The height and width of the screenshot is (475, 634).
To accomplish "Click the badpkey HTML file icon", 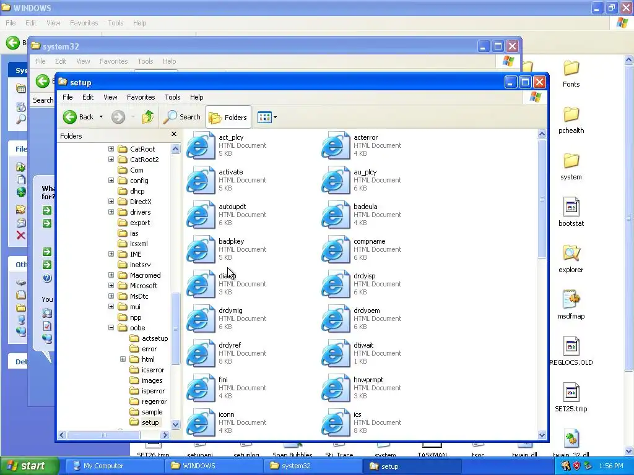I will click(201, 249).
